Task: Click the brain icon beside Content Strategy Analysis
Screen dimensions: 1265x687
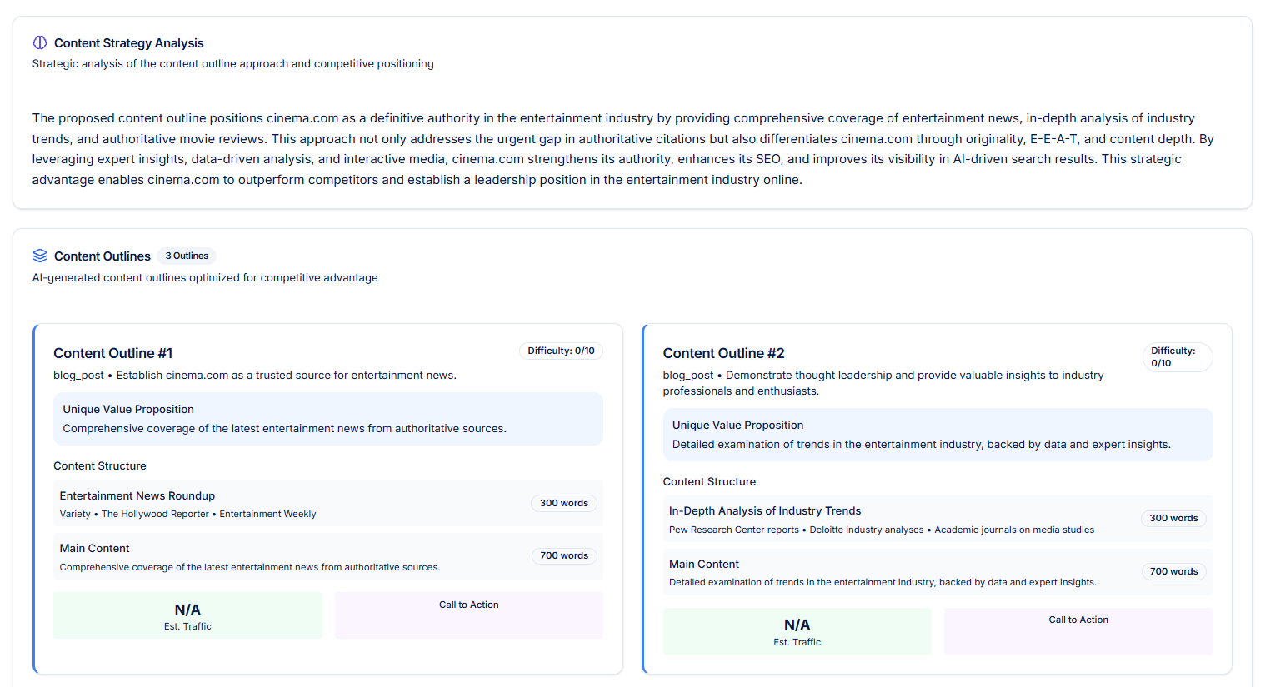Action: tap(40, 42)
